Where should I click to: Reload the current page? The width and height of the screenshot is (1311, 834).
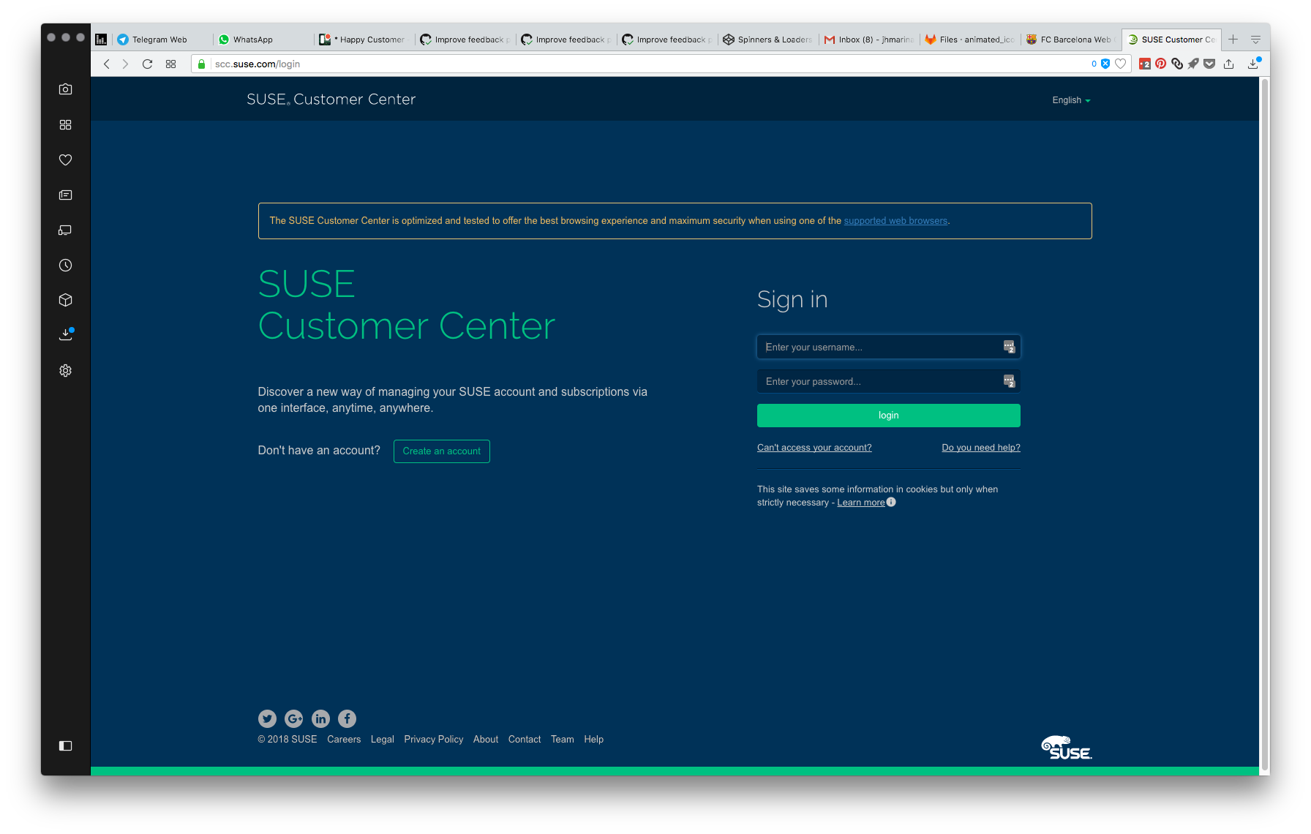click(x=147, y=64)
